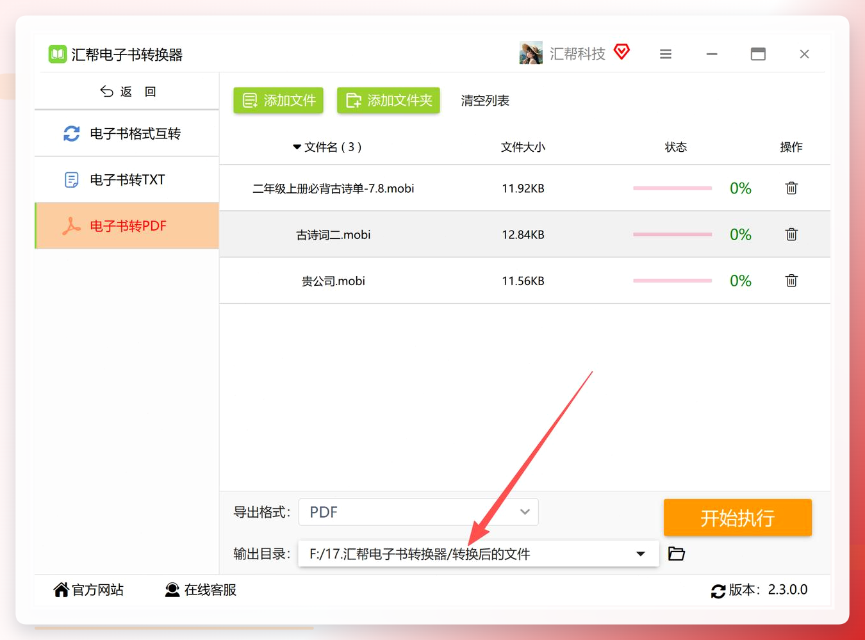Maximize the converter window
This screenshot has height=640, width=865.
758,54
